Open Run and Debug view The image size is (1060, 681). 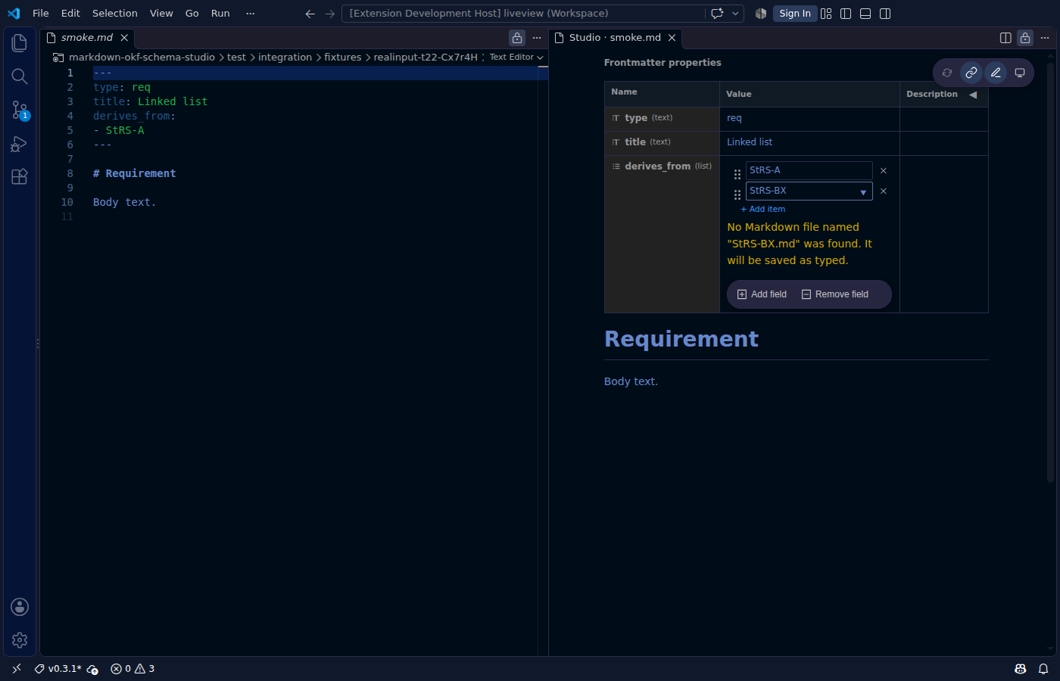pyautogui.click(x=20, y=144)
